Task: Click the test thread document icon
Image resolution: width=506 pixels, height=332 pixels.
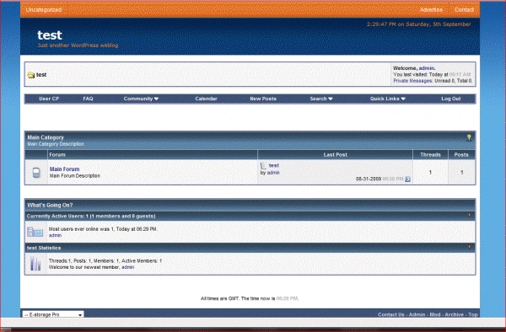Action: click(263, 166)
